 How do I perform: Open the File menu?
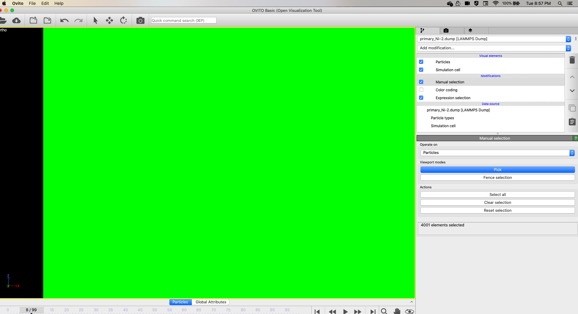coord(32,3)
